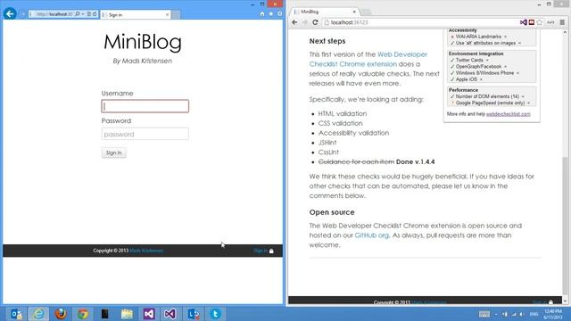
Task: Expand the Google PageSpeed item
Action: click(x=529, y=103)
